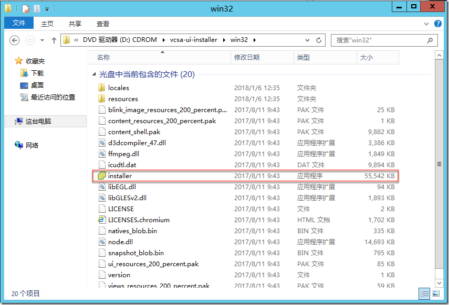Sort by the 类型 column header
Screen dimensions: 449x305
click(325, 58)
